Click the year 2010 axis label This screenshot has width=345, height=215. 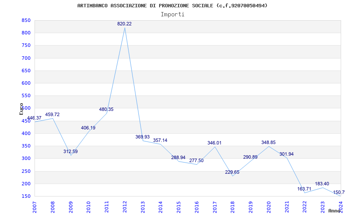[89, 207]
